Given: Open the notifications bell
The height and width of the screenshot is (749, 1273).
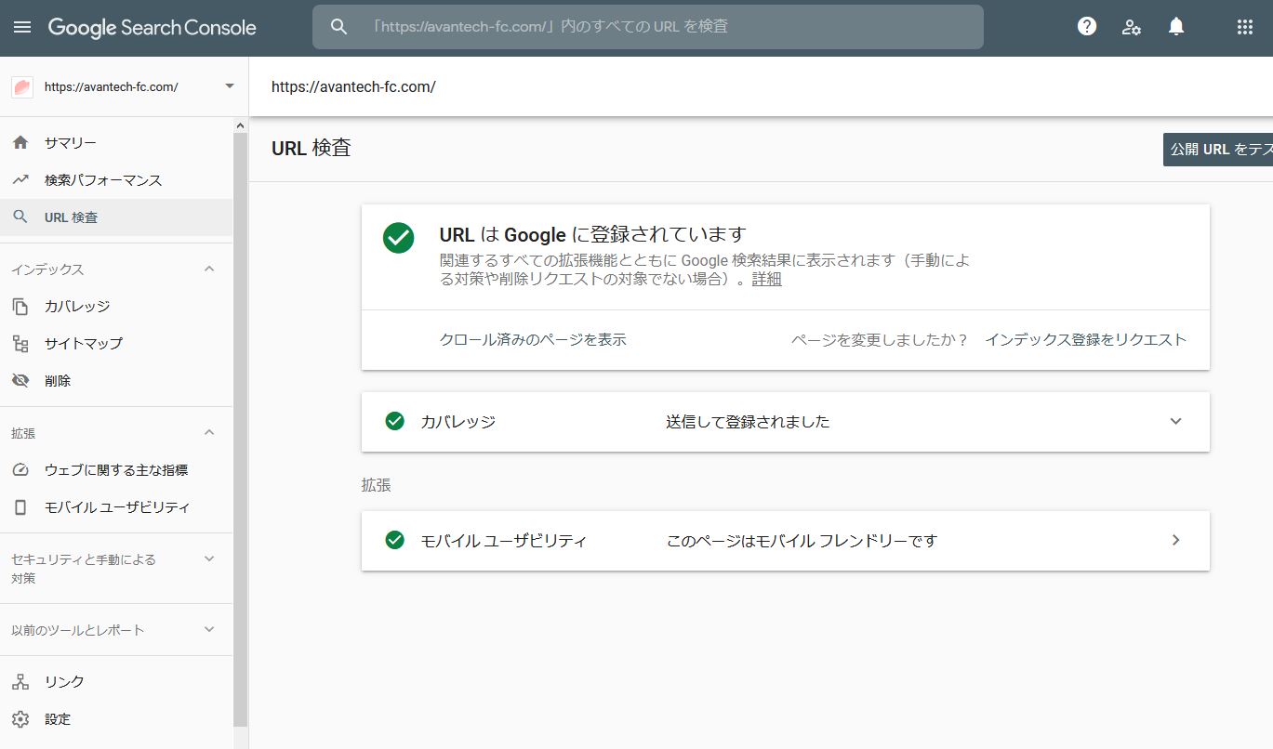Looking at the screenshot, I should pos(1175,26).
